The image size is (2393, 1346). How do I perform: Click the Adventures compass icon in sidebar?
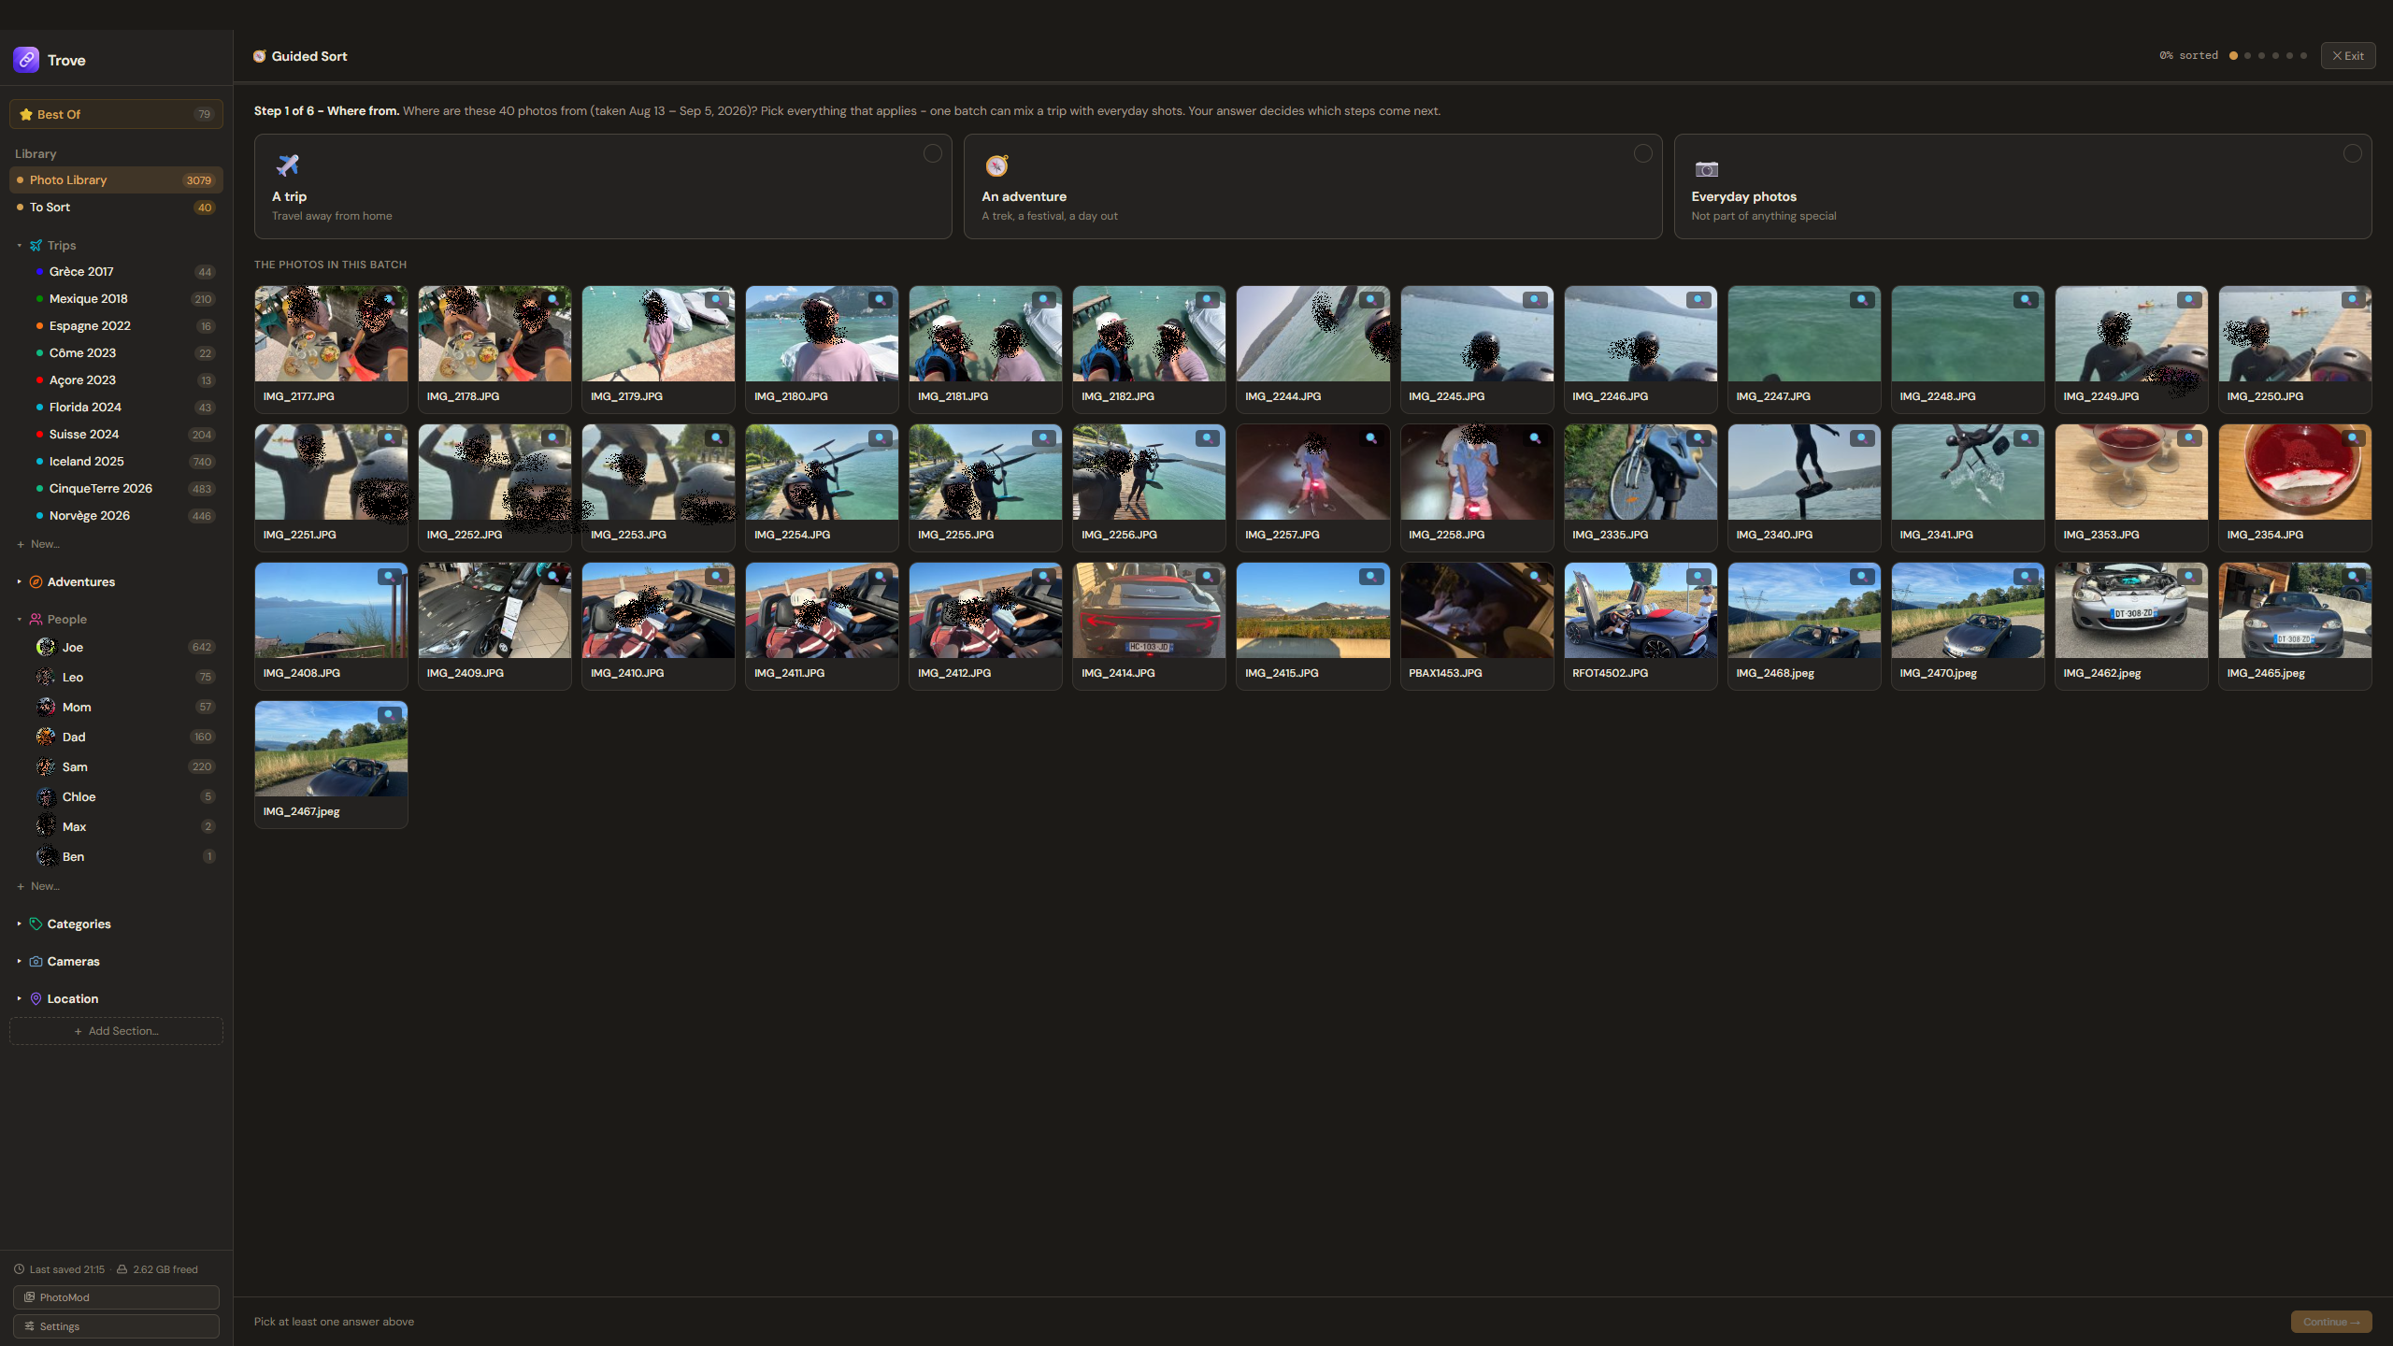36,581
